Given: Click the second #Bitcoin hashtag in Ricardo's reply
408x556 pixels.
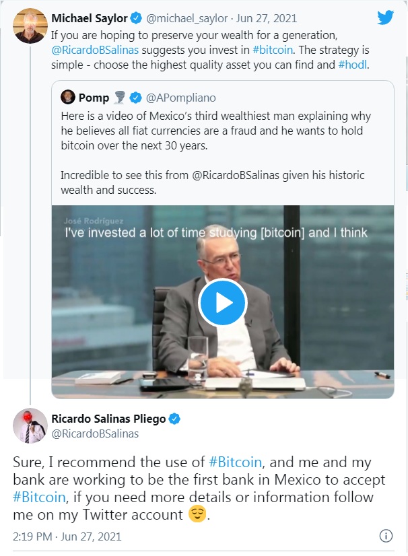Looking at the screenshot, I should pyautogui.click(x=39, y=497).
